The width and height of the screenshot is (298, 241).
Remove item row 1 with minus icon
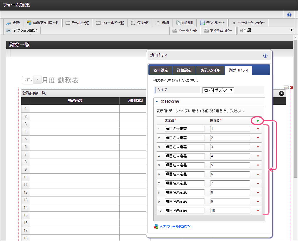258,129
